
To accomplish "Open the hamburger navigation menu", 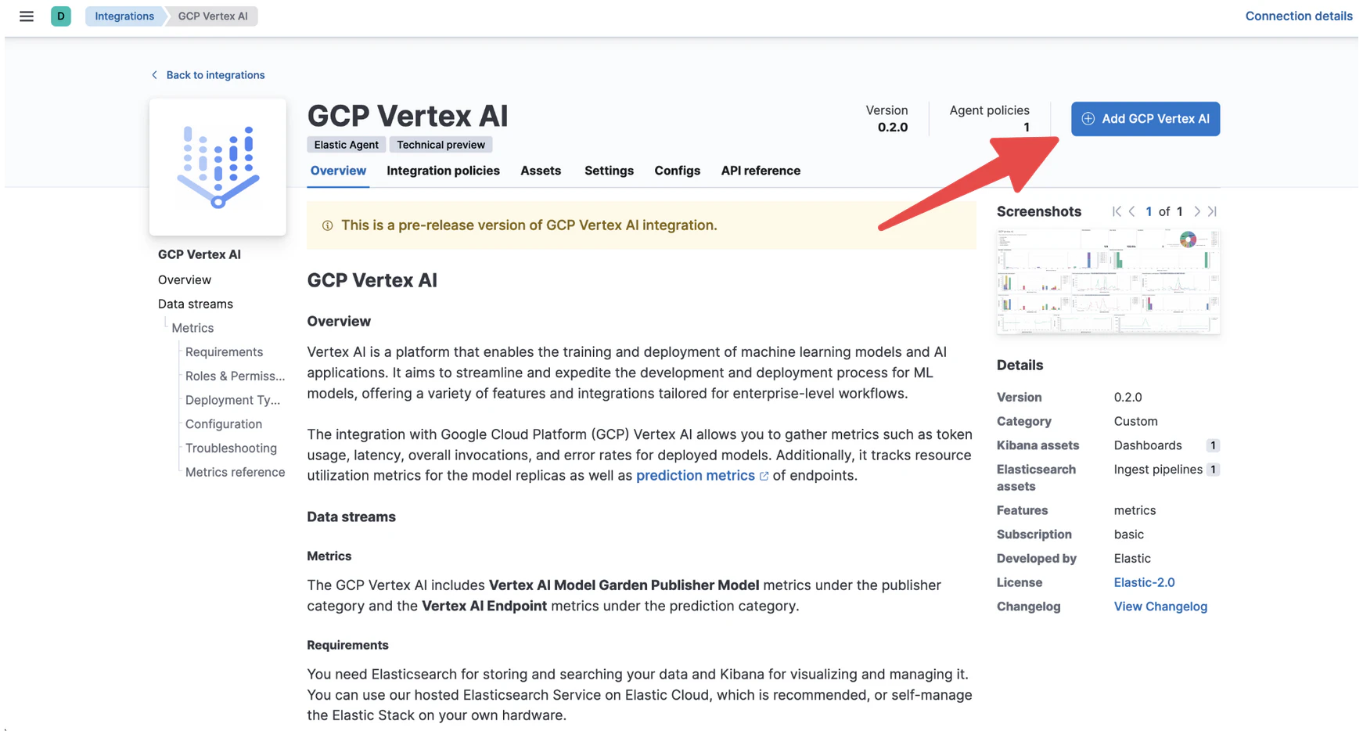I will tap(27, 16).
